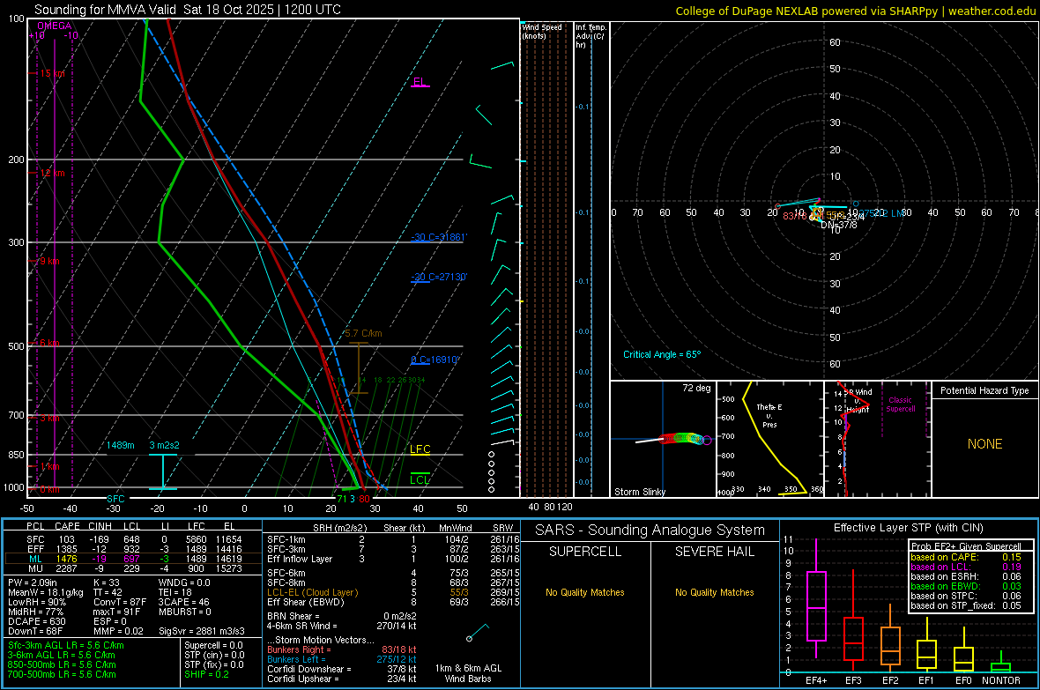Click the 'NONE' hazard type value
This screenshot has width=1040, height=690.
pyautogui.click(x=984, y=444)
